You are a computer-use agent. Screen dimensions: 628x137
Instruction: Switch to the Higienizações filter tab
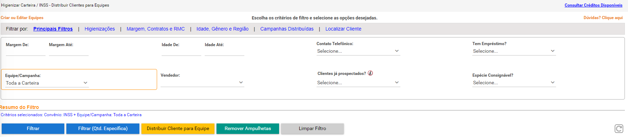tap(100, 29)
